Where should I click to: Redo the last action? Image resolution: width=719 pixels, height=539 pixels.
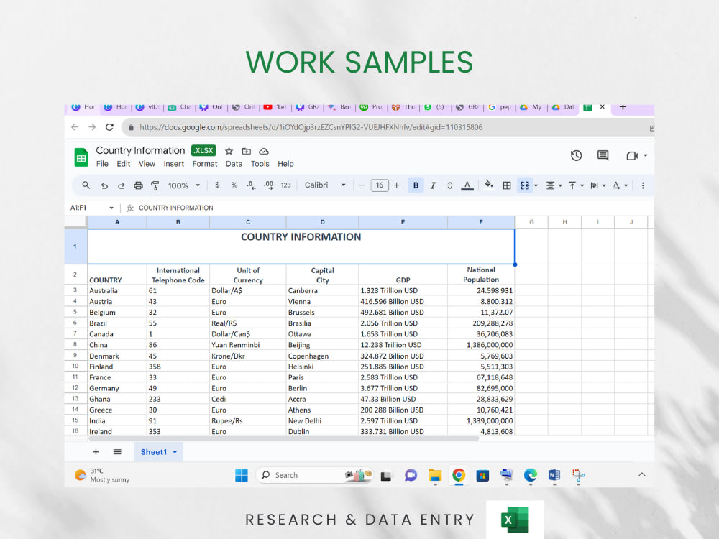[121, 185]
